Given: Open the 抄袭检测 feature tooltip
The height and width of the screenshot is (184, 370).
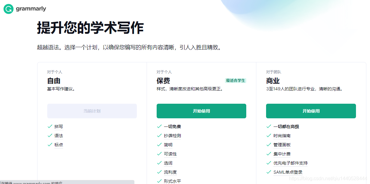Looking at the screenshot, I should [x=173, y=136].
